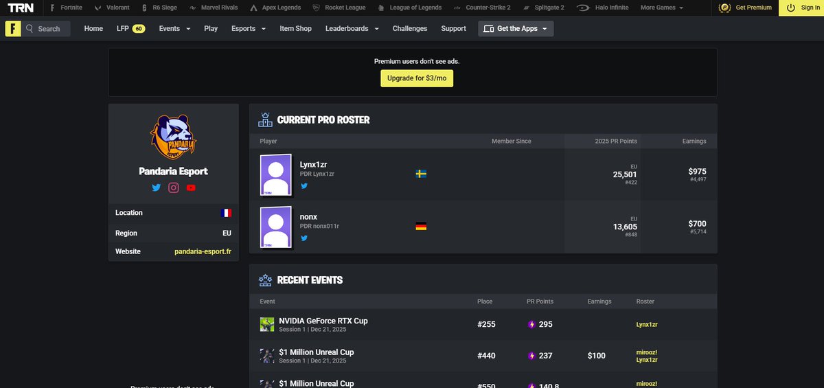Open $1 Million Unreal Cup placed #440

pyautogui.click(x=317, y=352)
